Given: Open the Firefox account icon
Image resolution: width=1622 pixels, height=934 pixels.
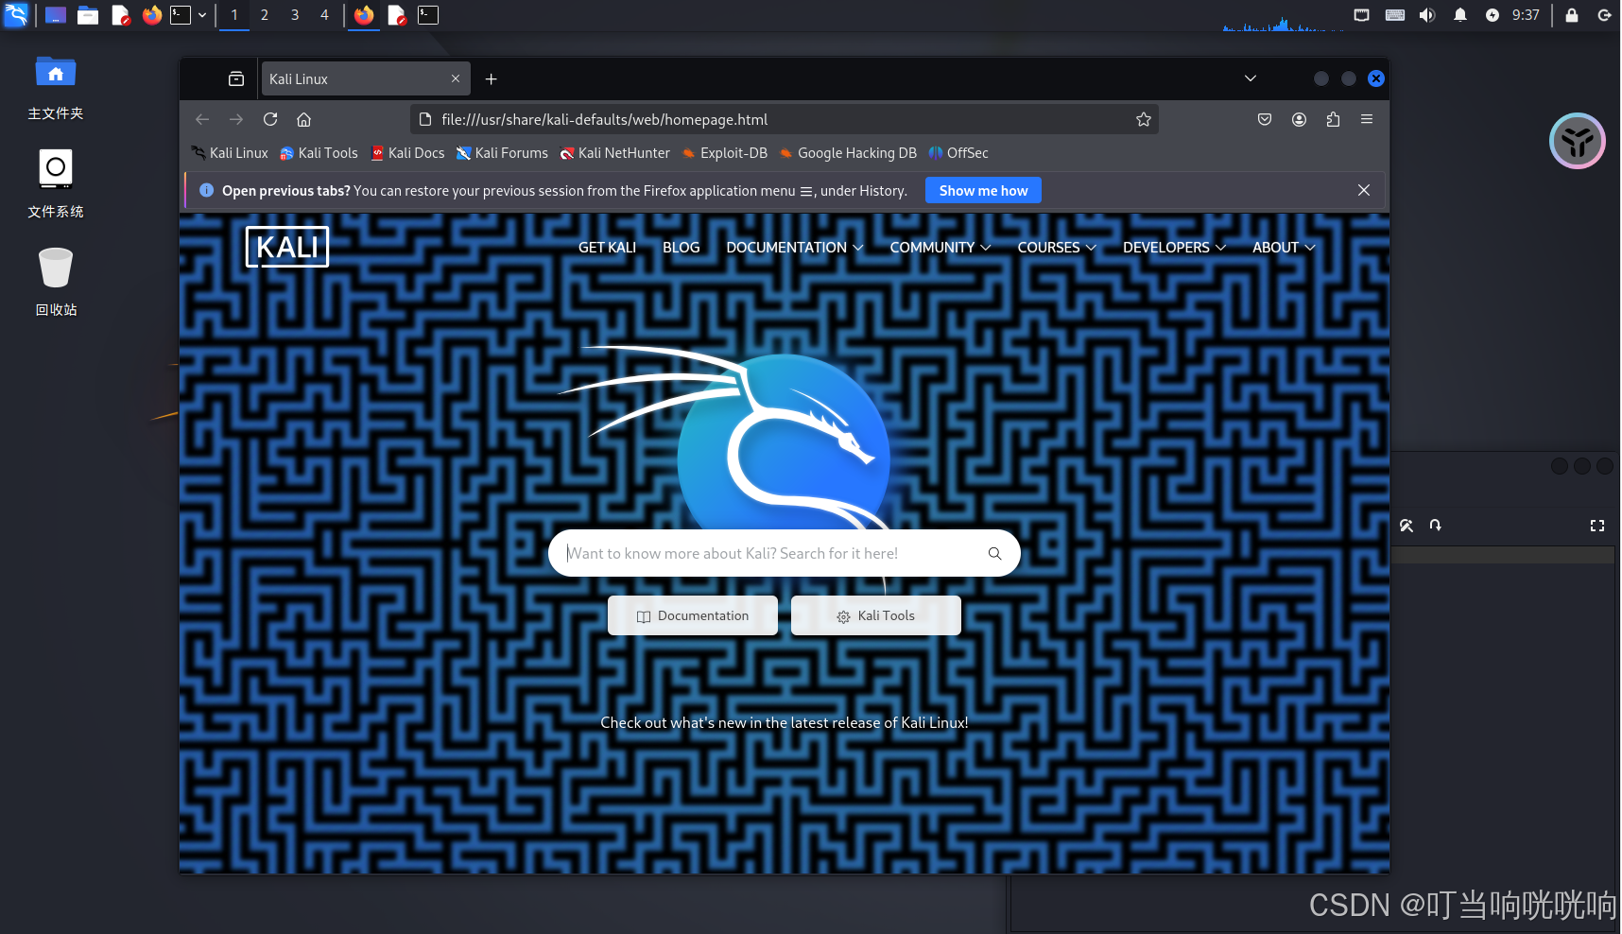Looking at the screenshot, I should [1299, 119].
